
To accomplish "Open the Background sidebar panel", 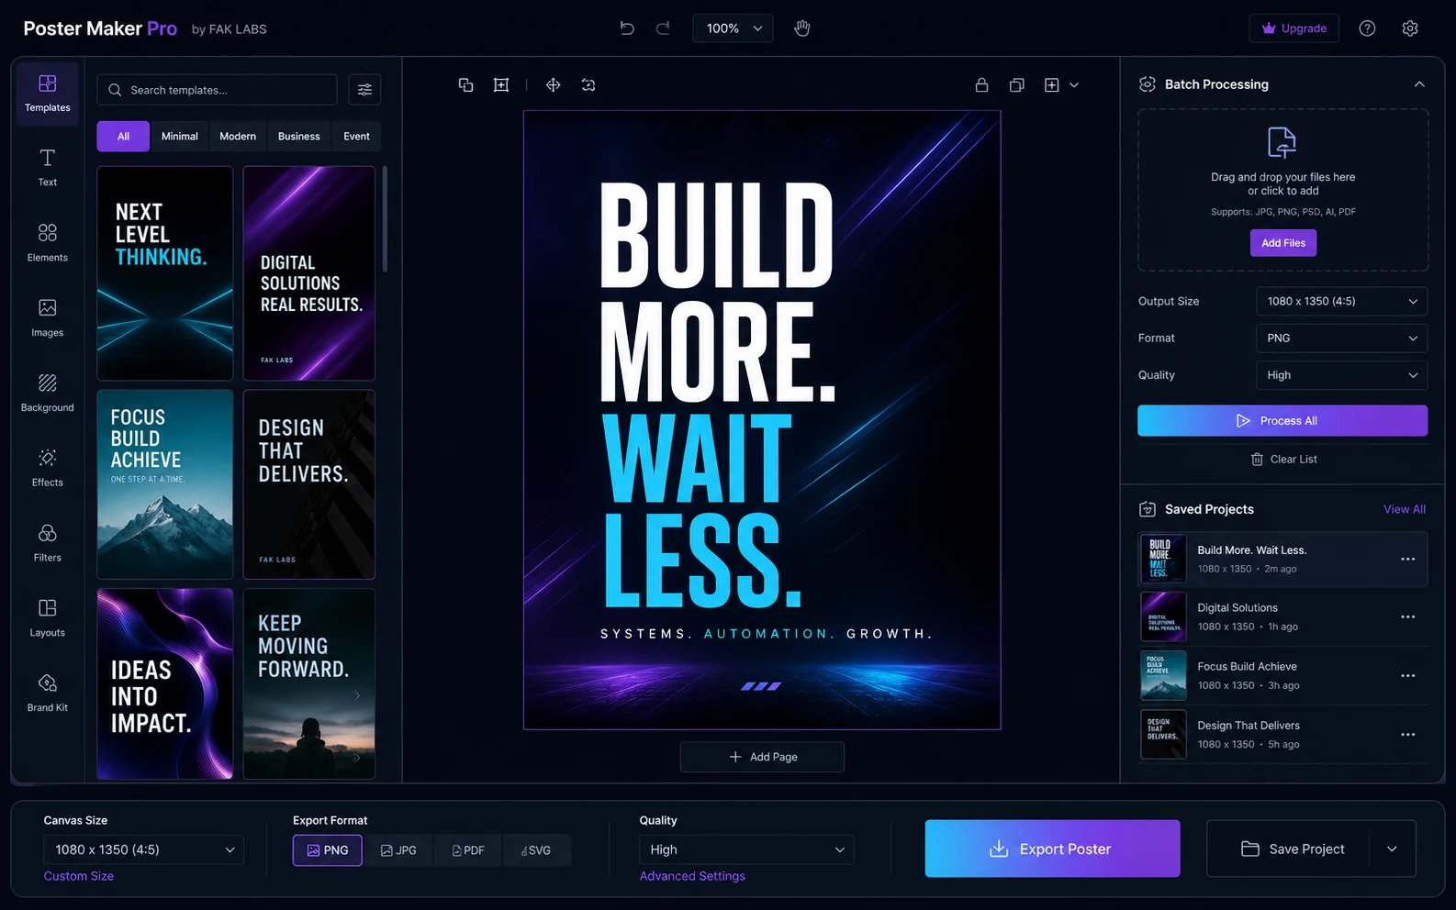I will (48, 393).
